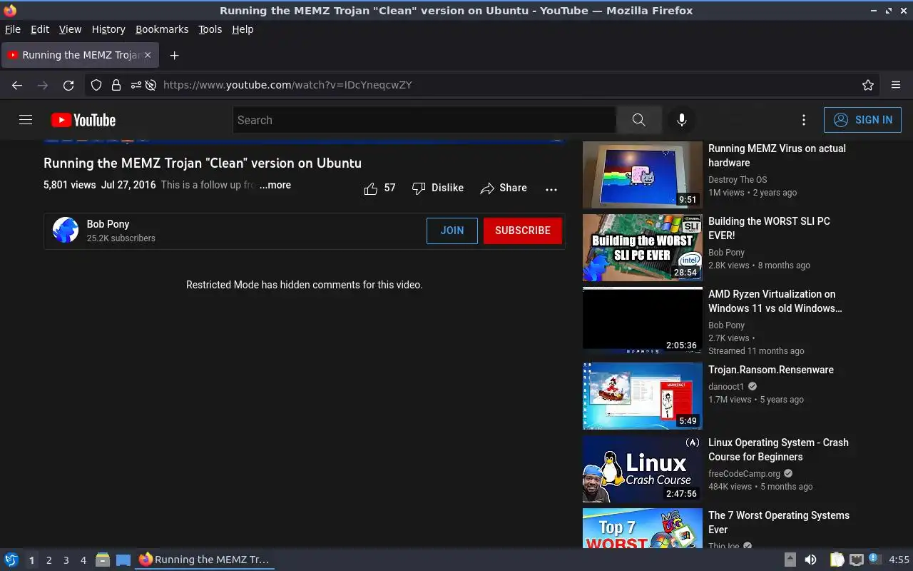The height and width of the screenshot is (571, 913).
Task: Click the show desktop taskbar icon
Action: (x=123, y=560)
